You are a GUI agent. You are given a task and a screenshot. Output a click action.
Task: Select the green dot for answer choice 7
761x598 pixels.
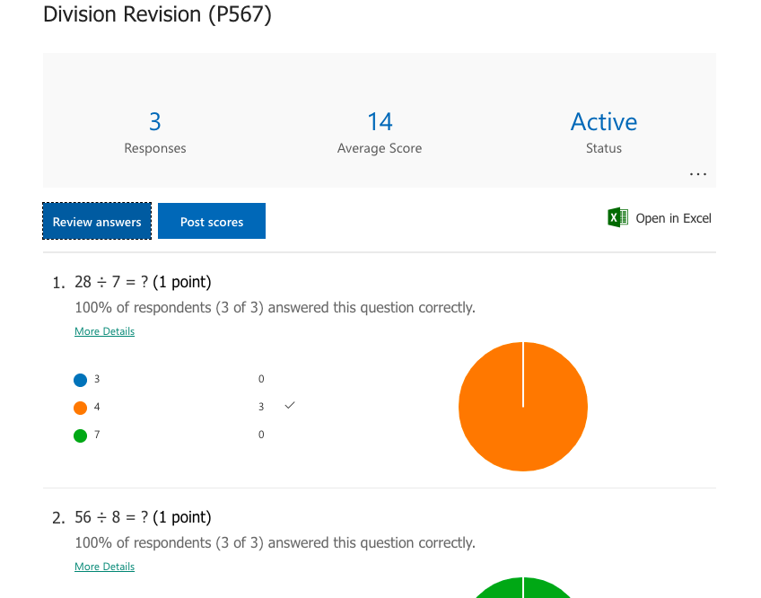81,435
